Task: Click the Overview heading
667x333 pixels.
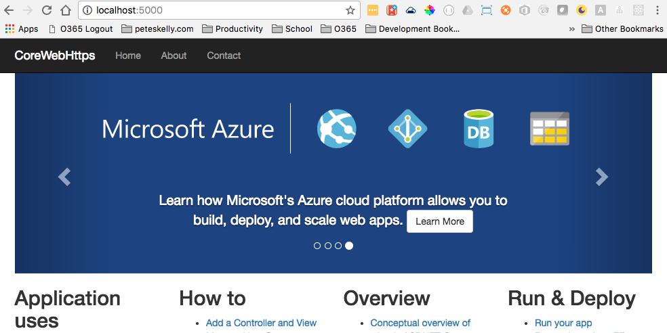Action: pos(386,298)
